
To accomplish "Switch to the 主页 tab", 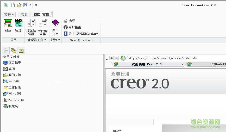I will (x=24, y=14).
